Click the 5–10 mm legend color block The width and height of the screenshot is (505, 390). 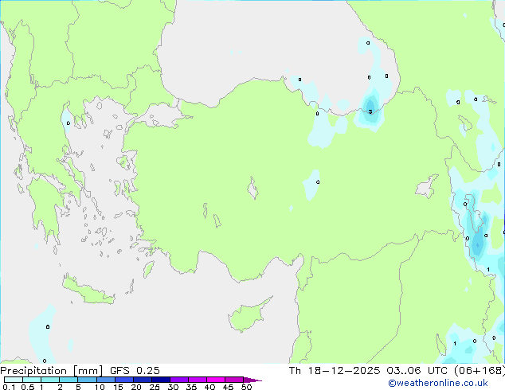[88, 380]
